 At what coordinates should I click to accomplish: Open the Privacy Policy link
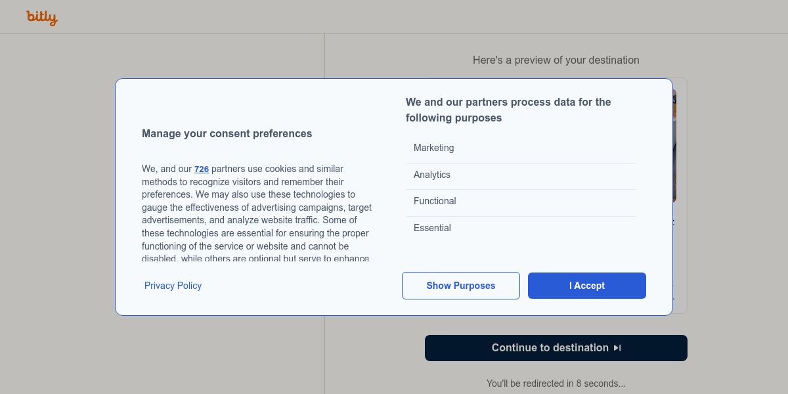(173, 286)
